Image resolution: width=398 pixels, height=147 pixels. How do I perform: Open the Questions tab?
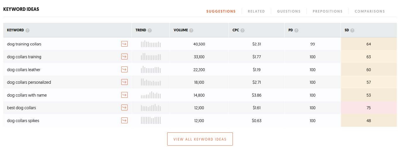[x=289, y=11]
